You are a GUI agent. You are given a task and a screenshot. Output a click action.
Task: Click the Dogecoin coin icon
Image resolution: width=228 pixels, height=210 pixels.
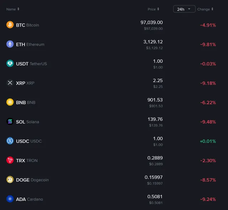pyautogui.click(x=10, y=180)
